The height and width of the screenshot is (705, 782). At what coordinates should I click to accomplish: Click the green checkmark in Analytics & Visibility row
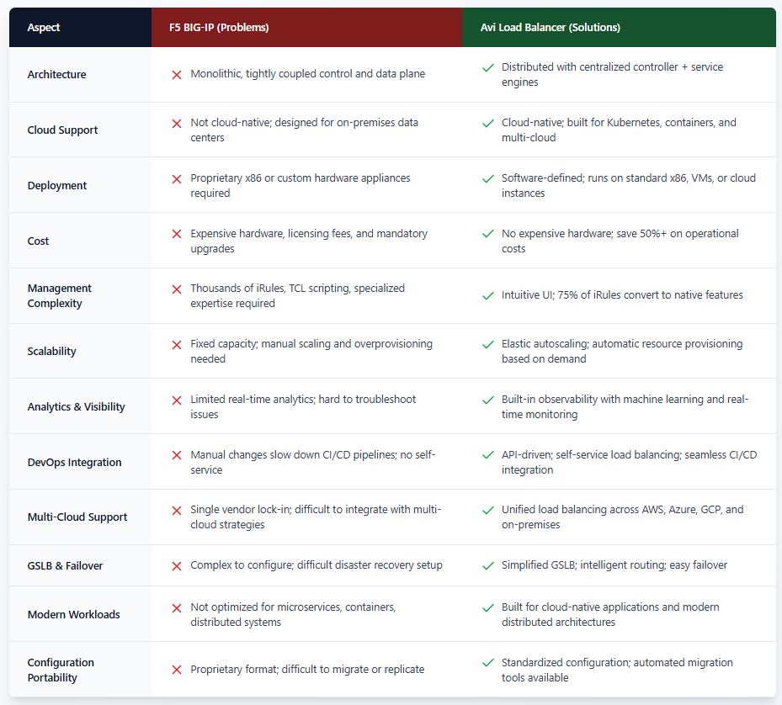487,400
